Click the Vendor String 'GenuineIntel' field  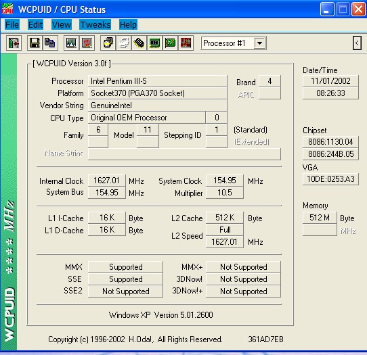157,105
